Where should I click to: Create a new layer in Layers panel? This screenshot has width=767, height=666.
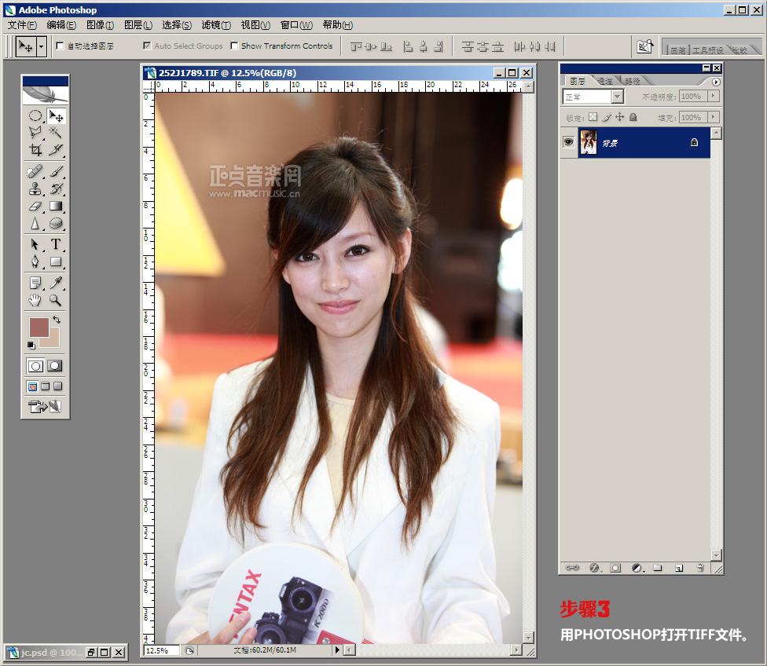(x=678, y=567)
